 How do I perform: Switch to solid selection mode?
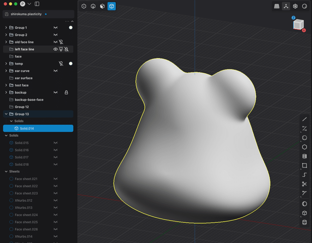pos(112,6)
